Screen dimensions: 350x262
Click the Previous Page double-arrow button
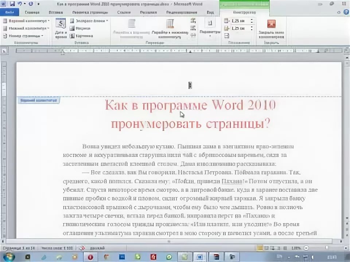tap(347, 223)
